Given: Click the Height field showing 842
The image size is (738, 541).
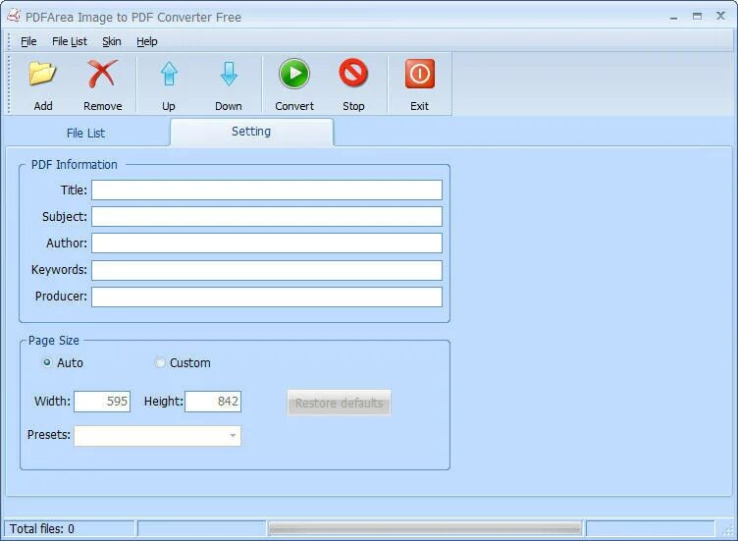Looking at the screenshot, I should point(213,402).
